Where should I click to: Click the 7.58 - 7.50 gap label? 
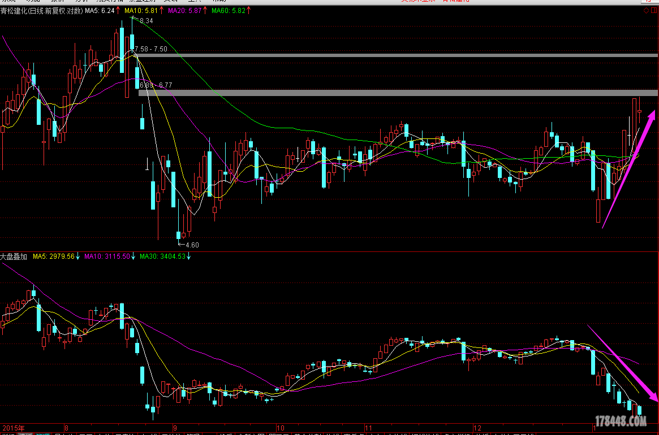pos(151,49)
